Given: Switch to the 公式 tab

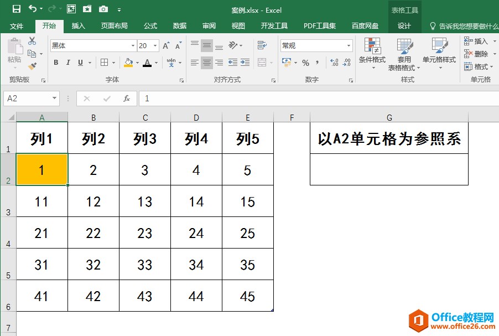Looking at the screenshot, I should [x=150, y=26].
